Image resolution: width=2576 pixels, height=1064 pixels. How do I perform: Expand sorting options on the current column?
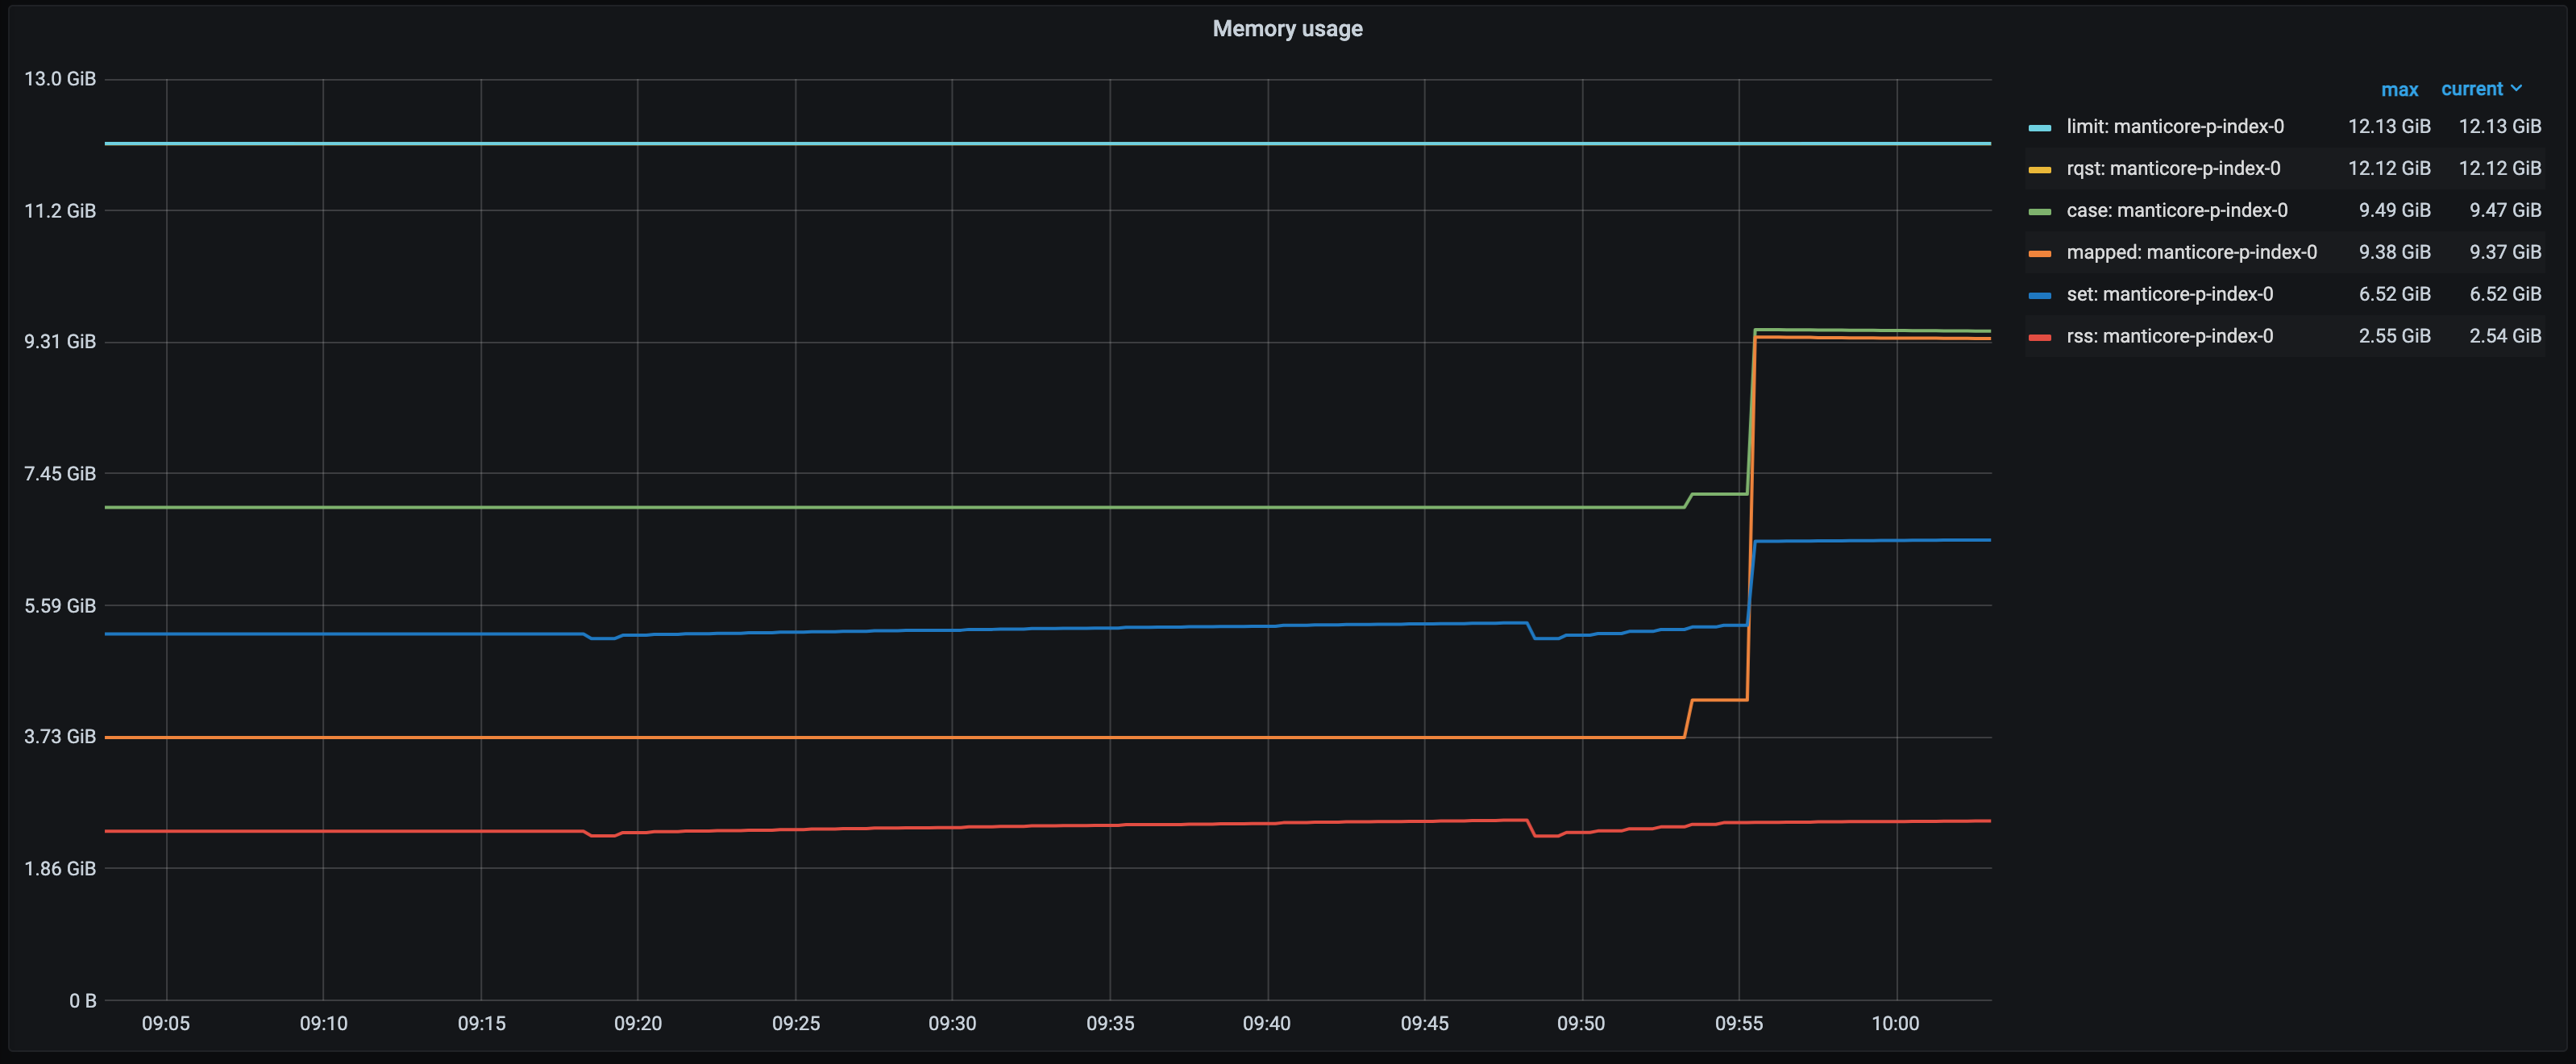[2518, 89]
